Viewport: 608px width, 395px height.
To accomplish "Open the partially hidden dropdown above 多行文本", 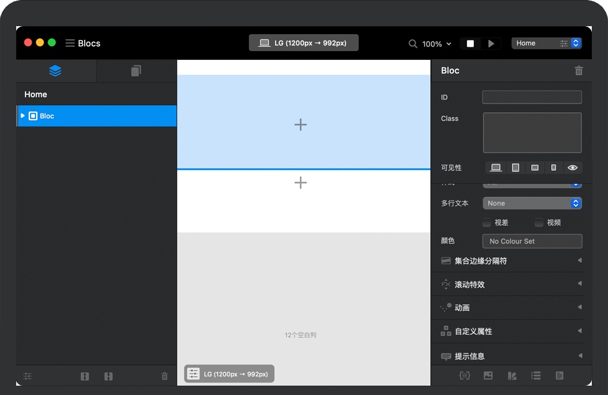I will point(532,185).
